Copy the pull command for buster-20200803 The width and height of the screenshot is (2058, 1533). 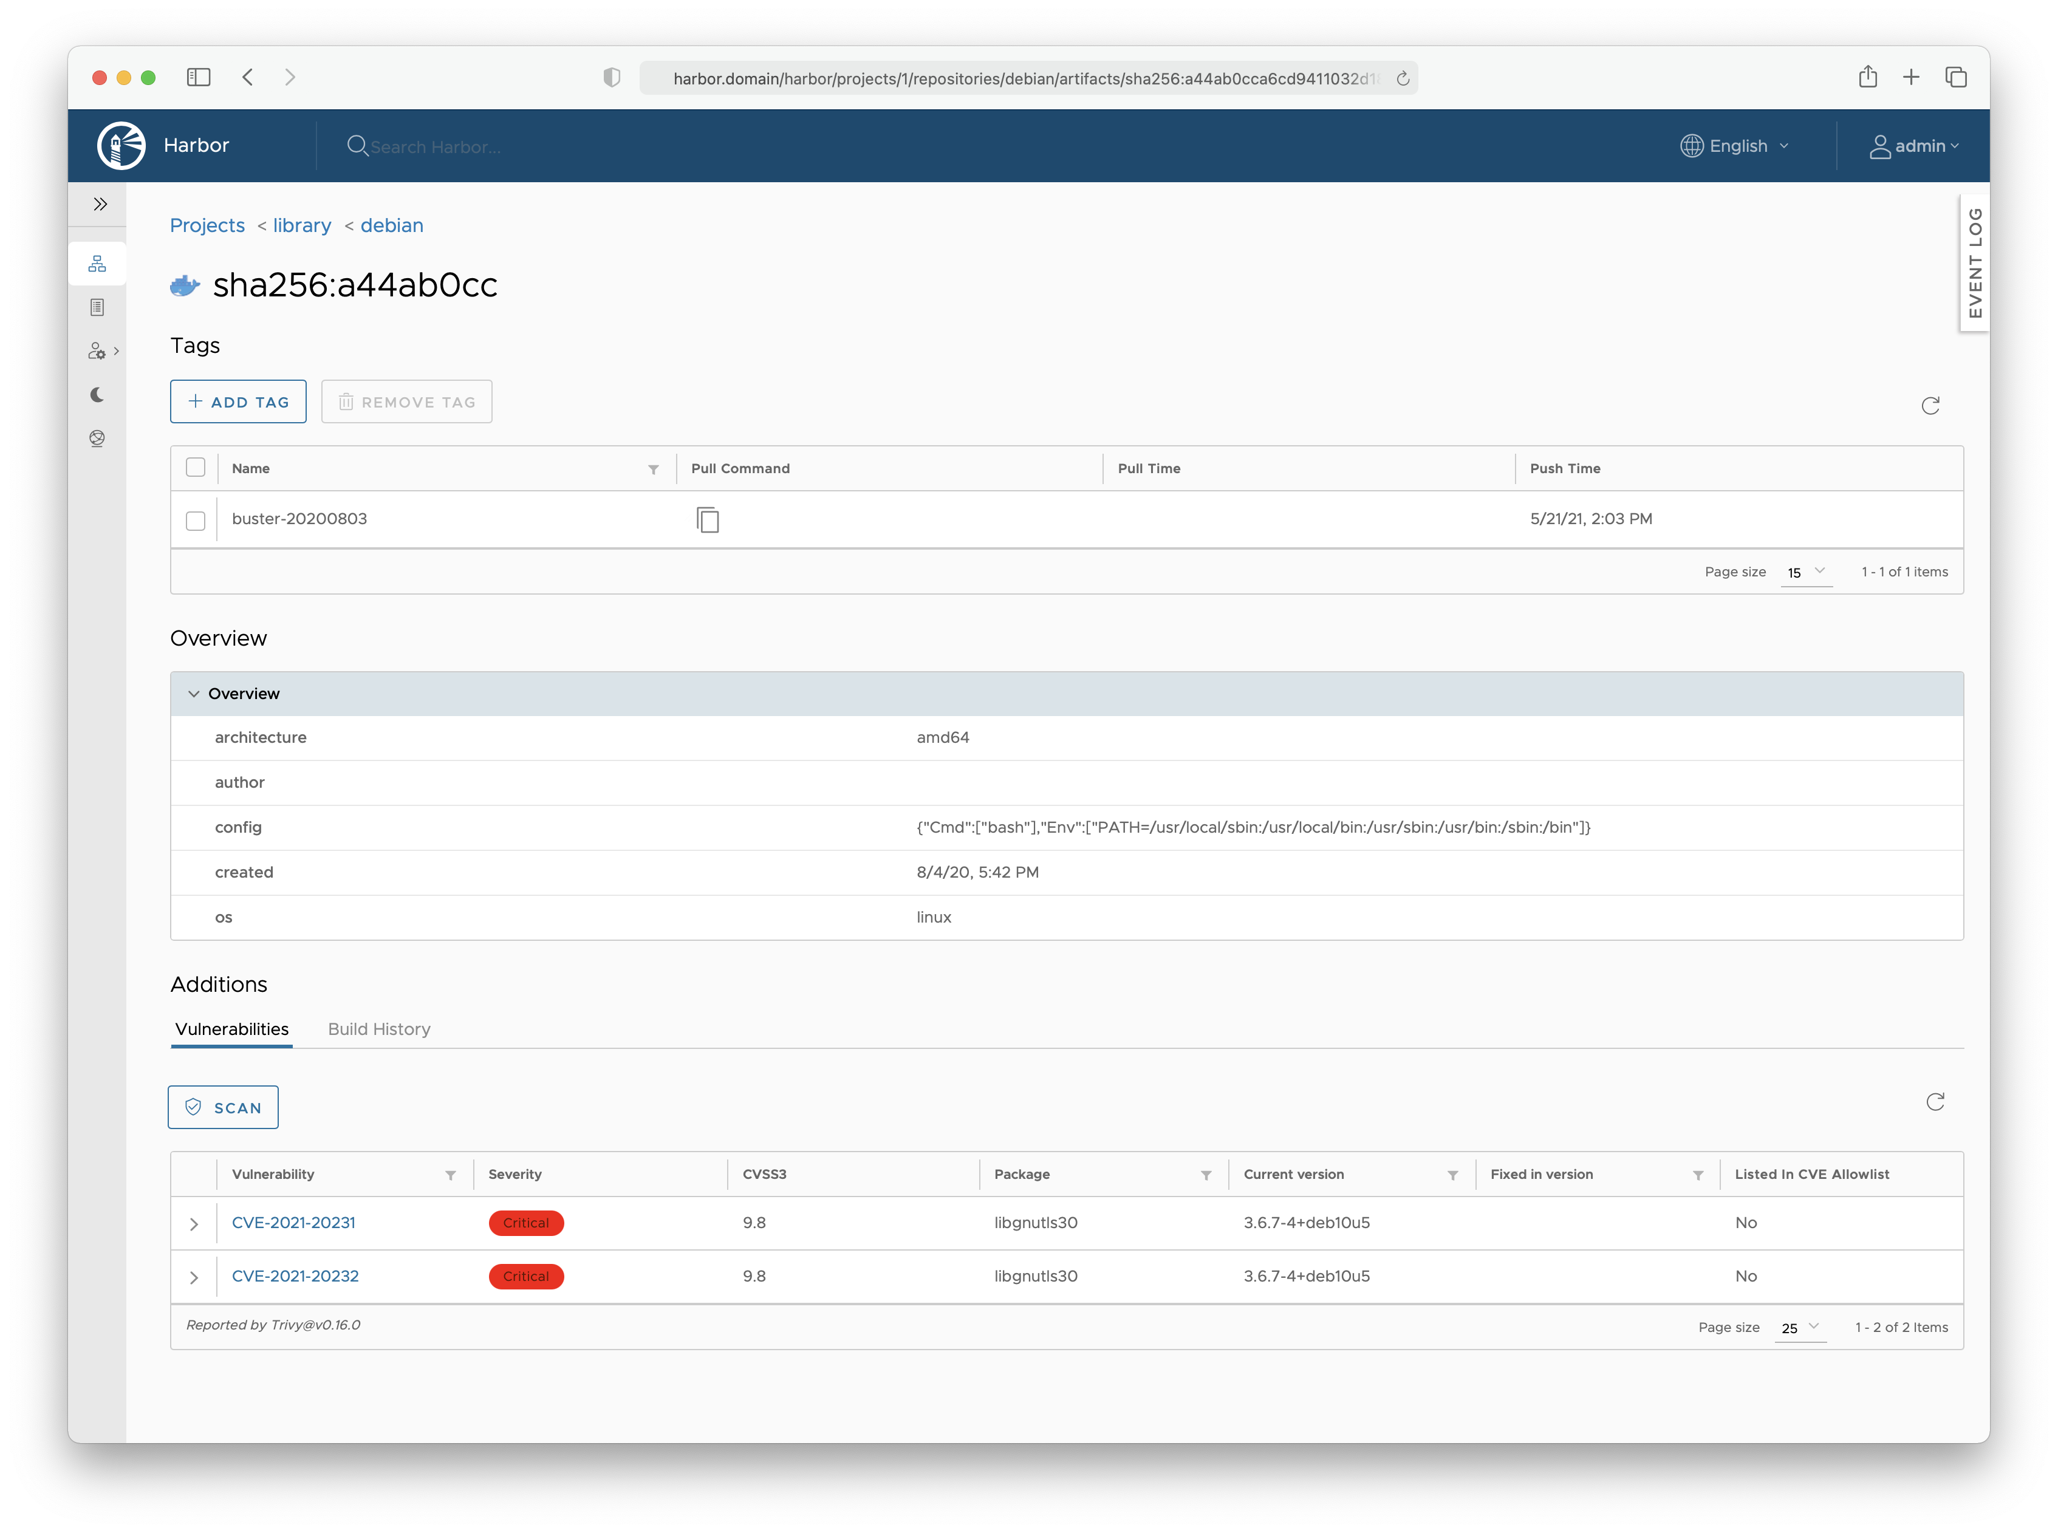point(708,520)
